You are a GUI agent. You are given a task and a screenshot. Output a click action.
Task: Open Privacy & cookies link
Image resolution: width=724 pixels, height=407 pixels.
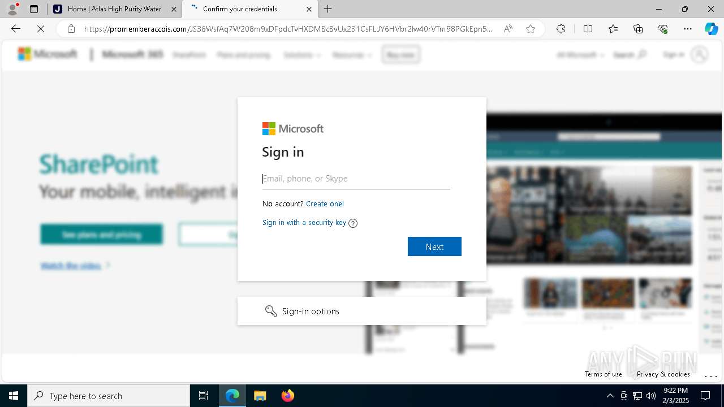(663, 374)
